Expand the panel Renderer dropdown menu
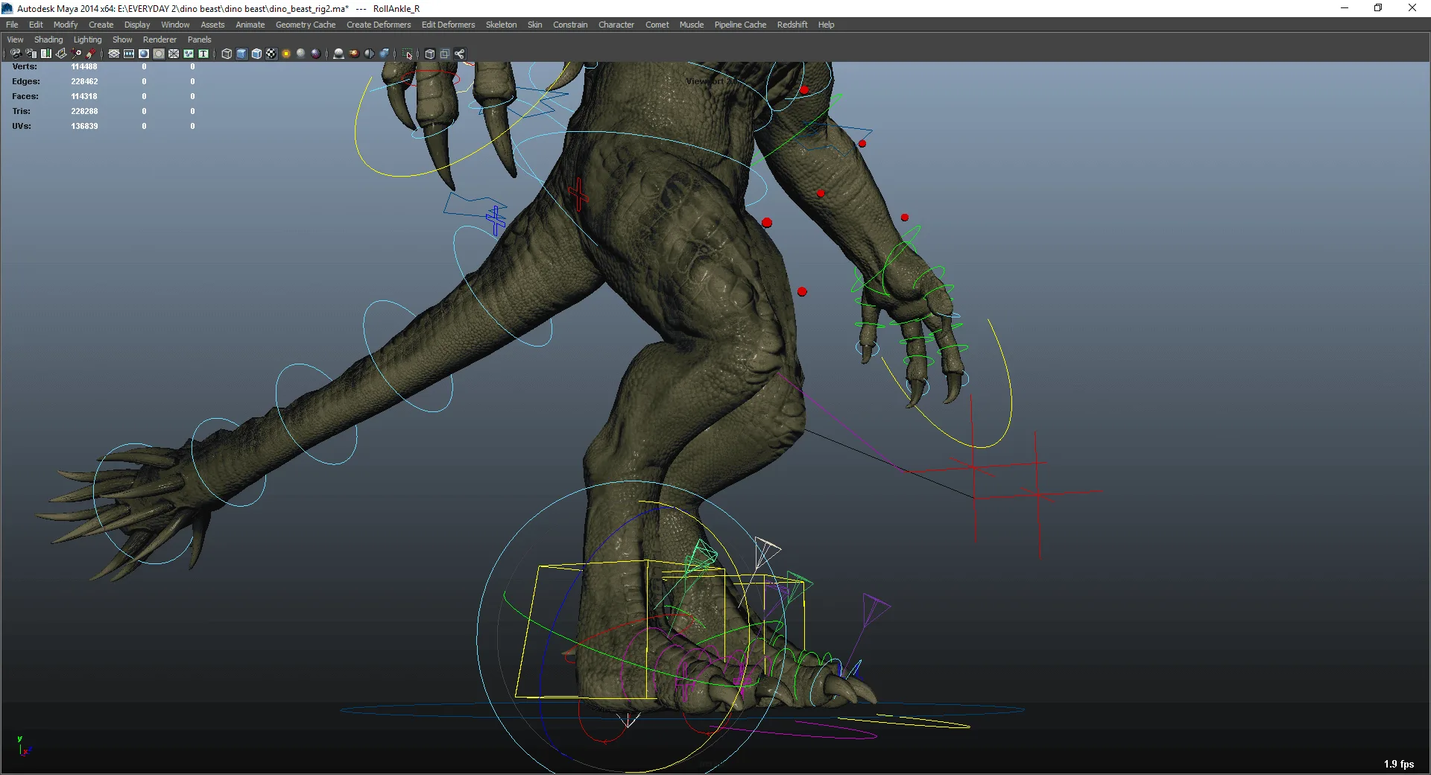 tap(159, 39)
